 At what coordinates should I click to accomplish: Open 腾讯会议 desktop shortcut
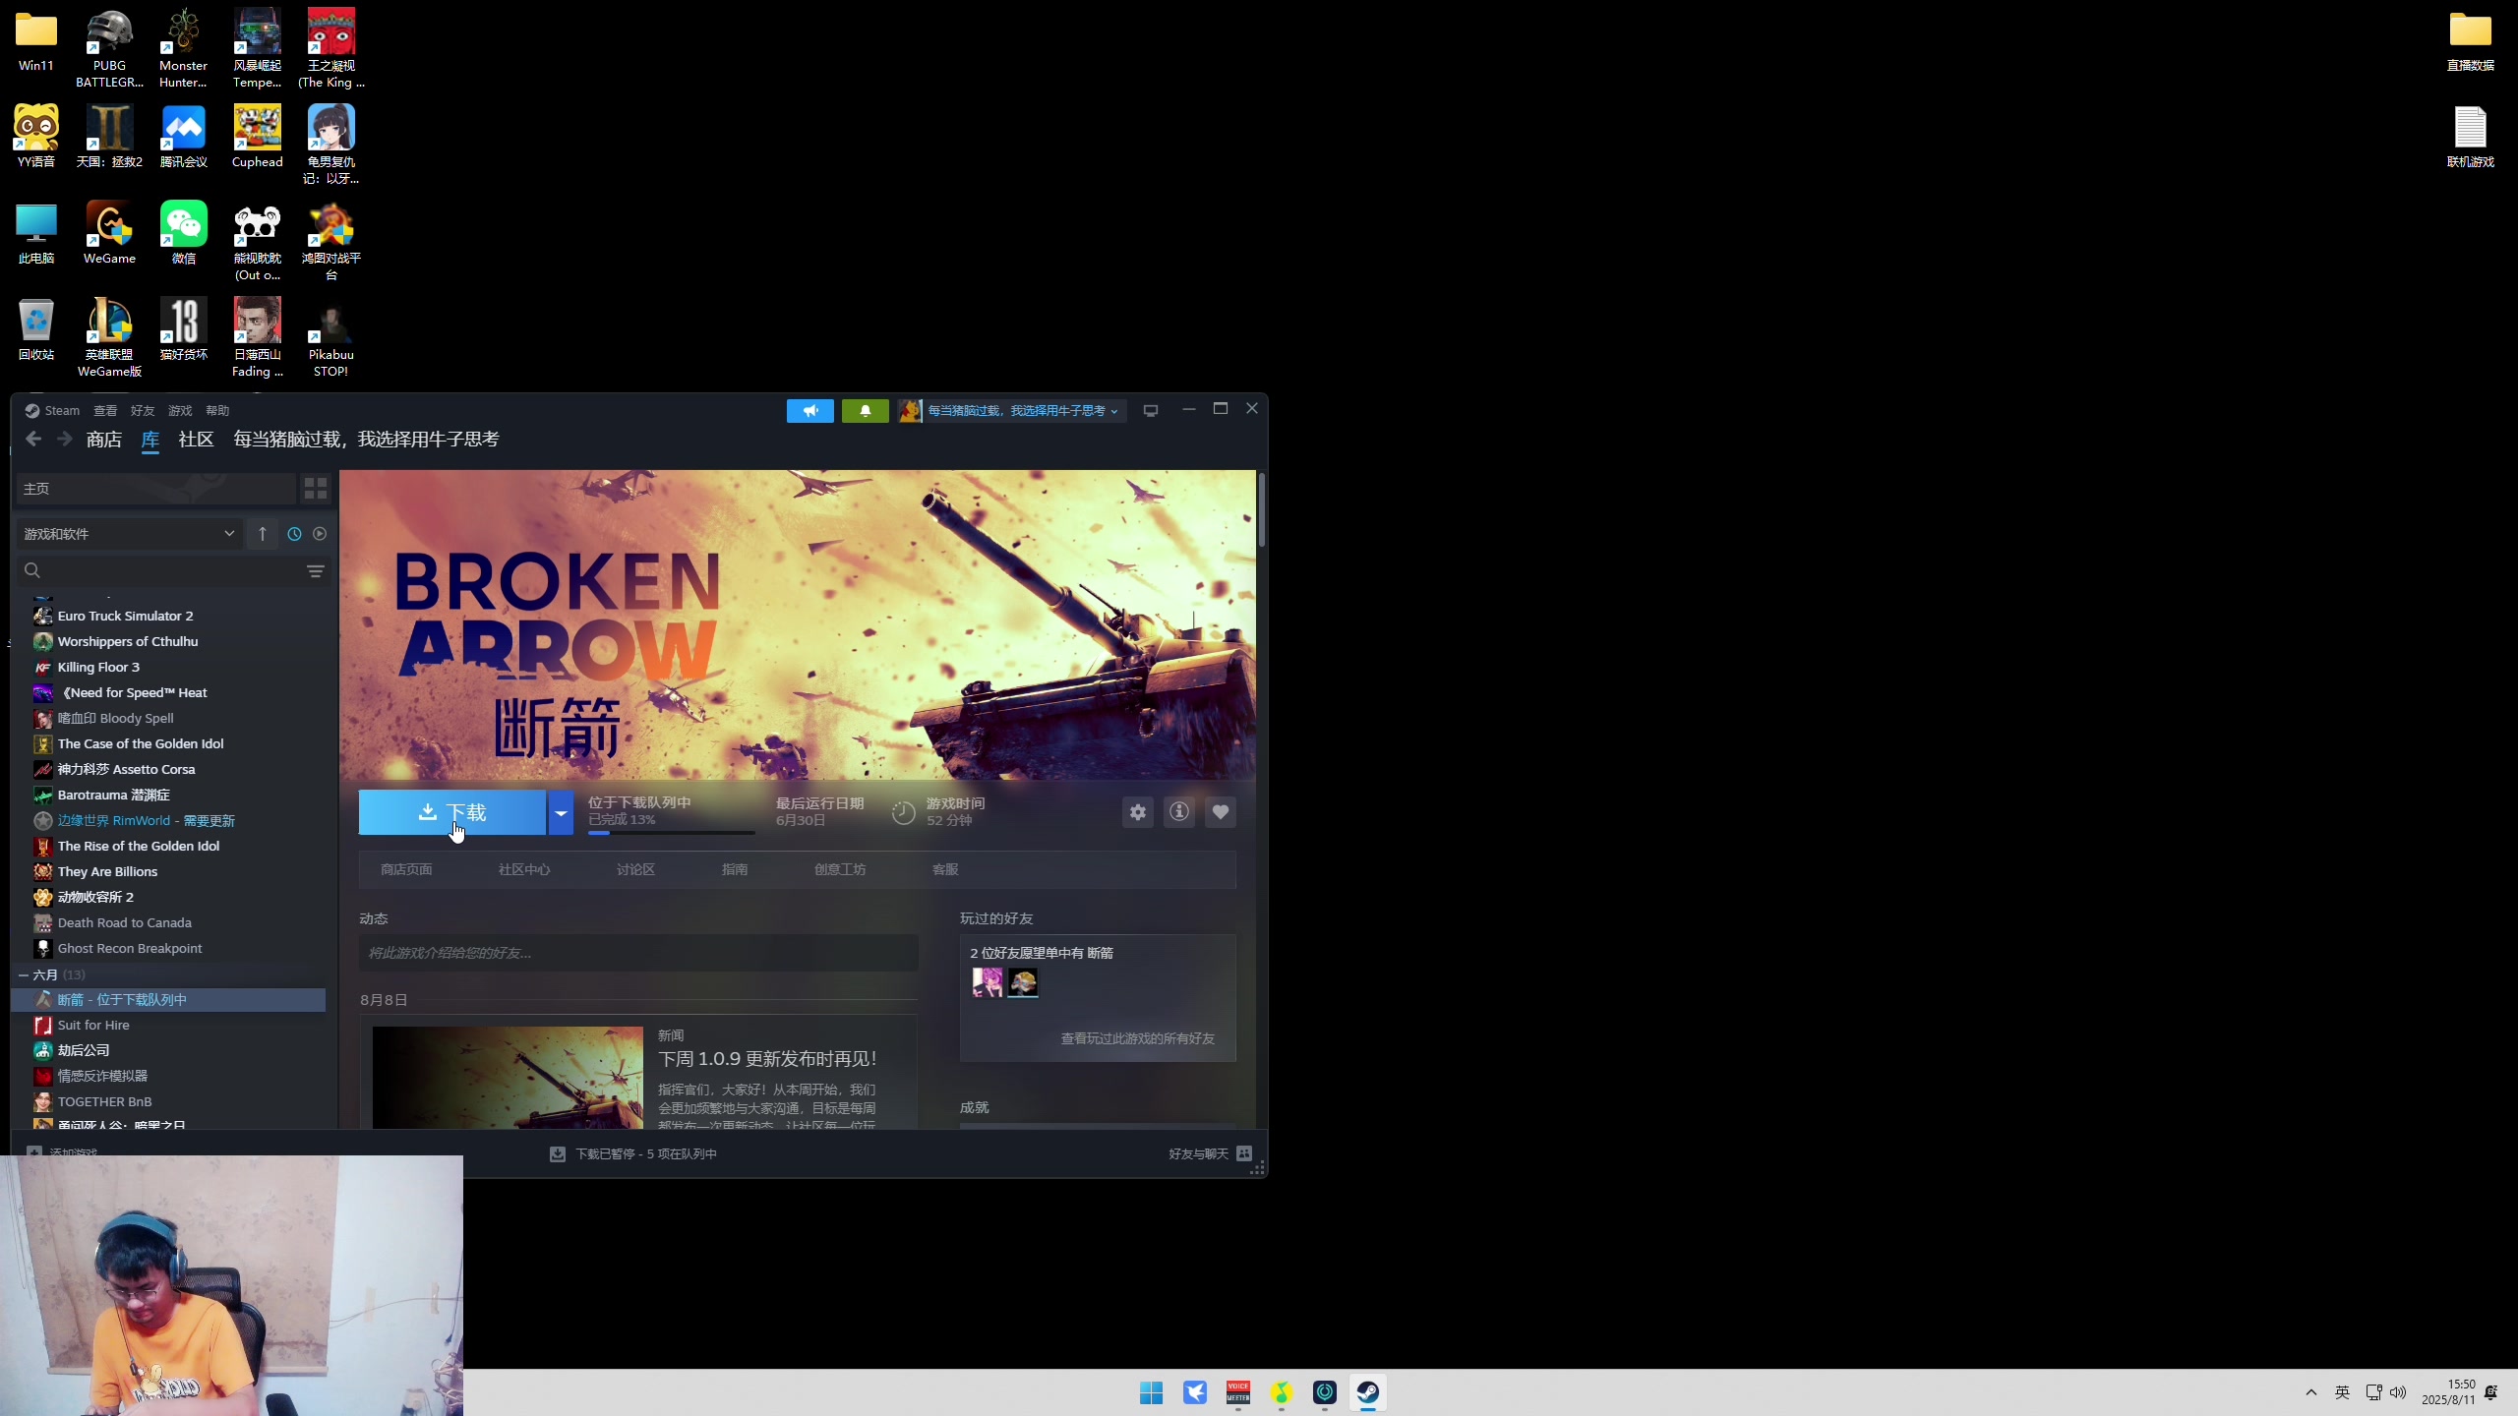pyautogui.click(x=183, y=138)
